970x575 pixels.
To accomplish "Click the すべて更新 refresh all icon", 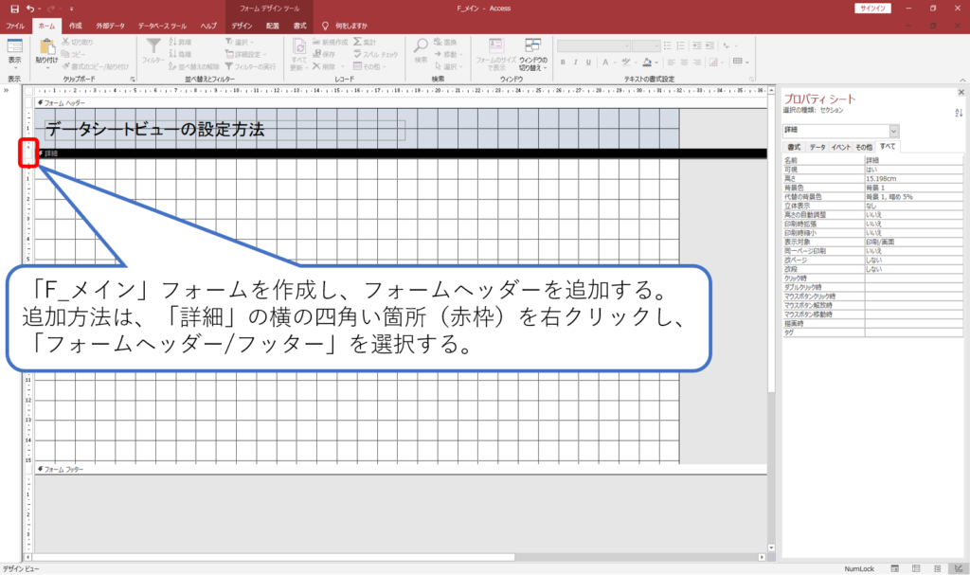I will coord(298,47).
